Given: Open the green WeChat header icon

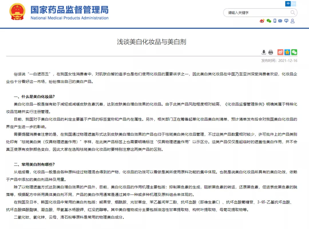Looking at the screenshot, I should 269,21.
